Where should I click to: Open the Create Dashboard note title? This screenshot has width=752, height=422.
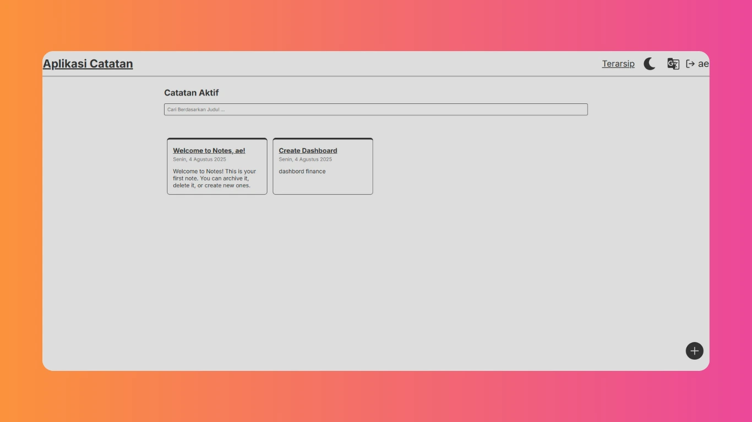click(x=308, y=151)
